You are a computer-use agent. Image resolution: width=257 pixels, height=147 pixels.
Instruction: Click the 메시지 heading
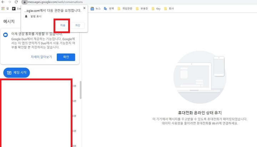coord(9,21)
